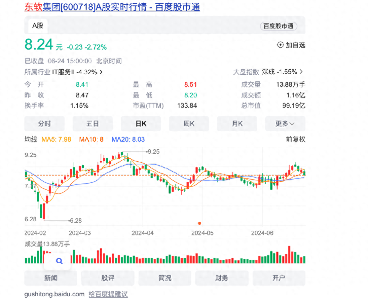Click the 给百度提建议 feedback link
The width and height of the screenshot is (368, 302).
click(x=108, y=294)
